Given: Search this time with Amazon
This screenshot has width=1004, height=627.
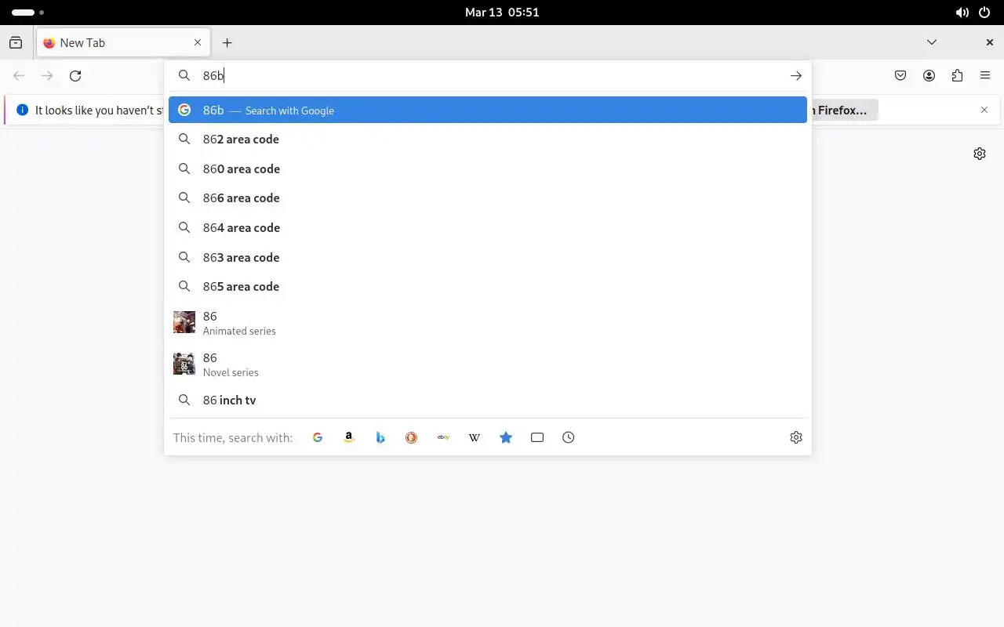Looking at the screenshot, I should tap(349, 437).
